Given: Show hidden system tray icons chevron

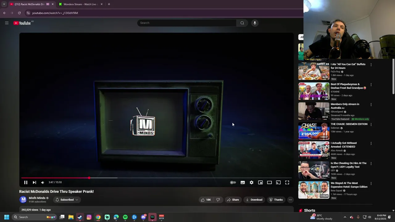Looking at the screenshot, I should click(x=345, y=217).
